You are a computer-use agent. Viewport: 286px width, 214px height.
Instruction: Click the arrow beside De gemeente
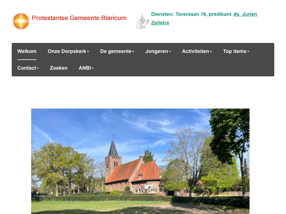click(x=133, y=52)
